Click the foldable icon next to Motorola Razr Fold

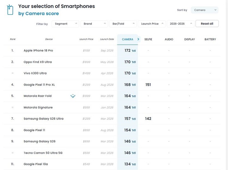(x=73, y=96)
